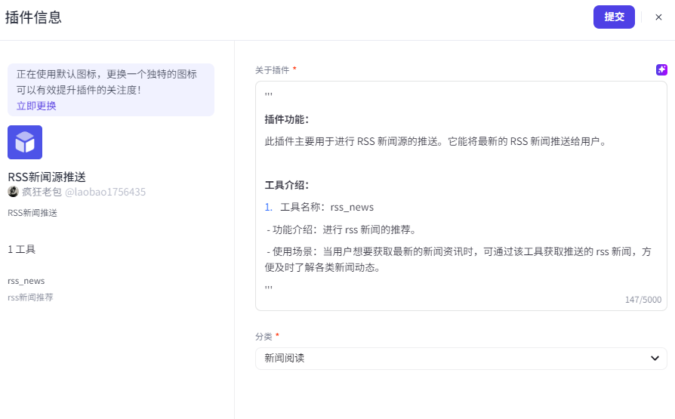The height and width of the screenshot is (419, 675).
Task: Click inside the 关于插件 description text area
Action: click(461, 196)
